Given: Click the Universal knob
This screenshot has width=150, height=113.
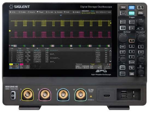Looking at the screenshot, I should tap(141, 72).
